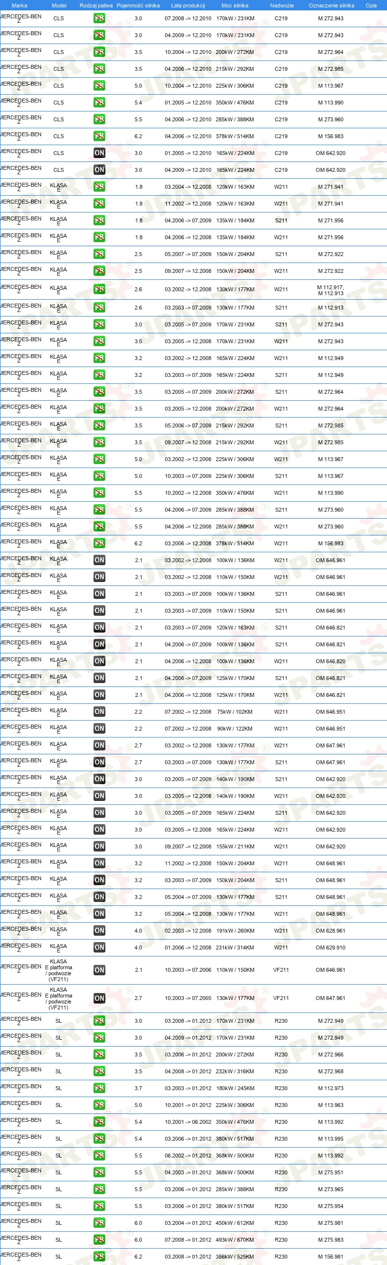Click the engine code OM 646.820
This screenshot has height=1265, width=387.
tap(331, 661)
